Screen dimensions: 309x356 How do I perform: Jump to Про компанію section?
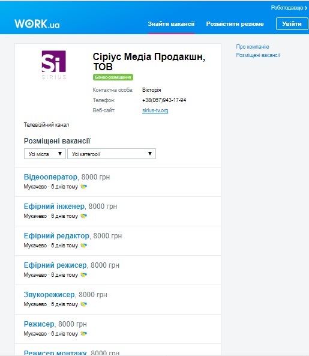253,47
